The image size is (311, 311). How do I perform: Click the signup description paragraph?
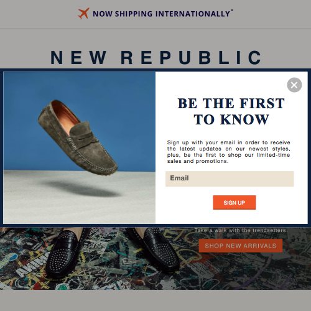click(229, 152)
